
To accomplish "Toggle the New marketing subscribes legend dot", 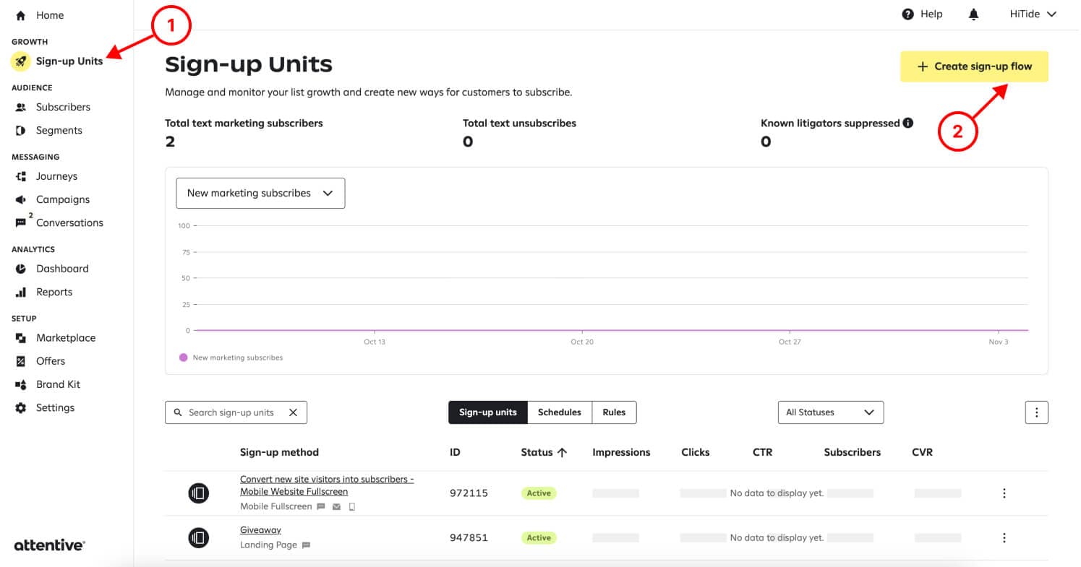I will (x=183, y=358).
